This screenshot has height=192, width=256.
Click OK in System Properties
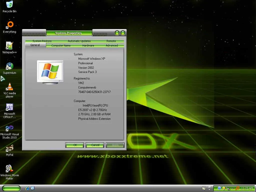(74, 145)
